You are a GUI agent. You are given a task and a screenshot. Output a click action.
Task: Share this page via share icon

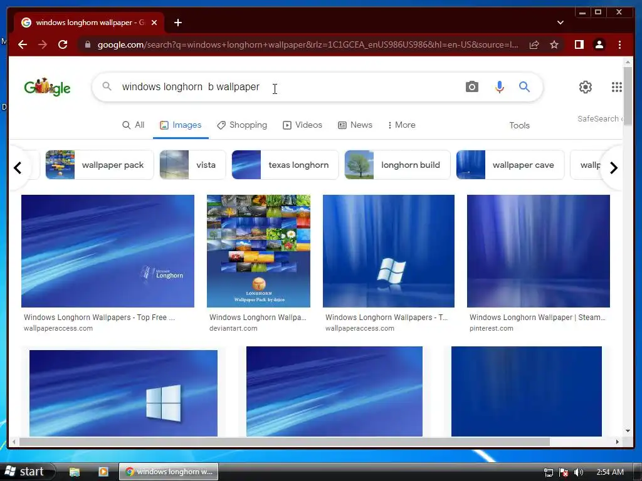coord(534,44)
